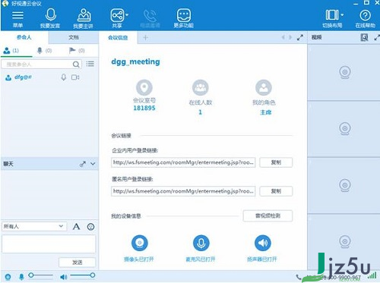Viewport: 380px width, 283px height.
Task: Open the hamburger main menu (菜单)
Action: click(17, 16)
